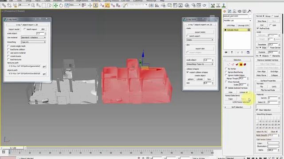Collapse the Selection rollout header

click(237, 60)
